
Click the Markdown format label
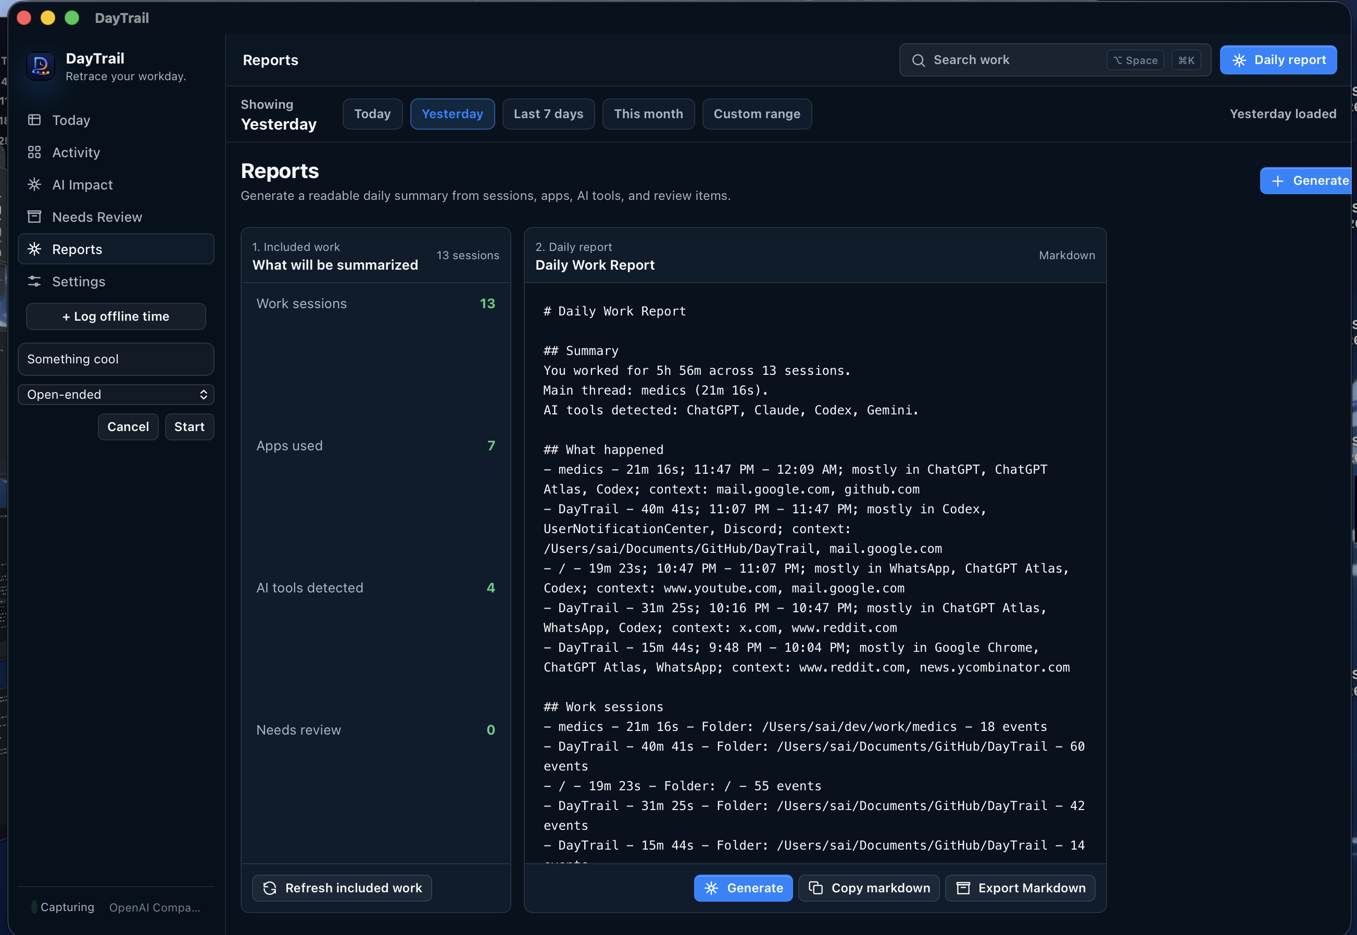coord(1066,256)
